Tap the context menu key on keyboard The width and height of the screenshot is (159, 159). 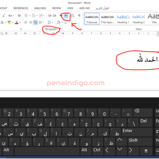(x=146, y=151)
